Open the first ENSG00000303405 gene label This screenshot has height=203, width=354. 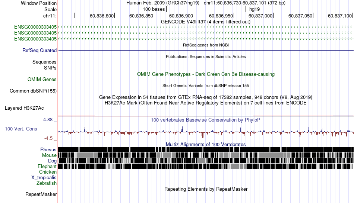coord(35,27)
